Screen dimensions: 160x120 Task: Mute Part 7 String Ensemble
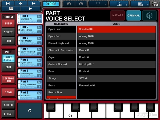click(39, 82)
